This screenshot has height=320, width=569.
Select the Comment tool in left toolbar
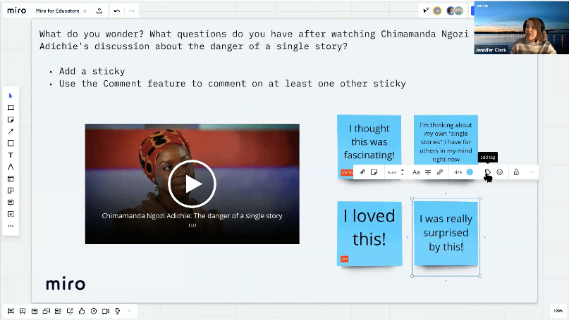tap(11, 203)
